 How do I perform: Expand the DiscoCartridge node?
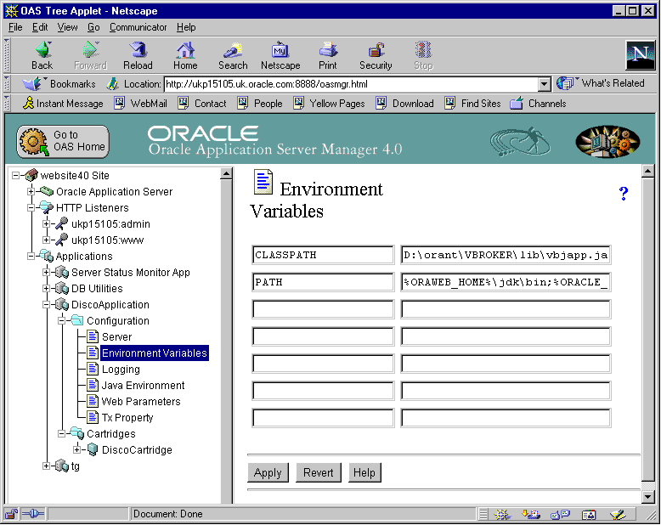point(76,450)
